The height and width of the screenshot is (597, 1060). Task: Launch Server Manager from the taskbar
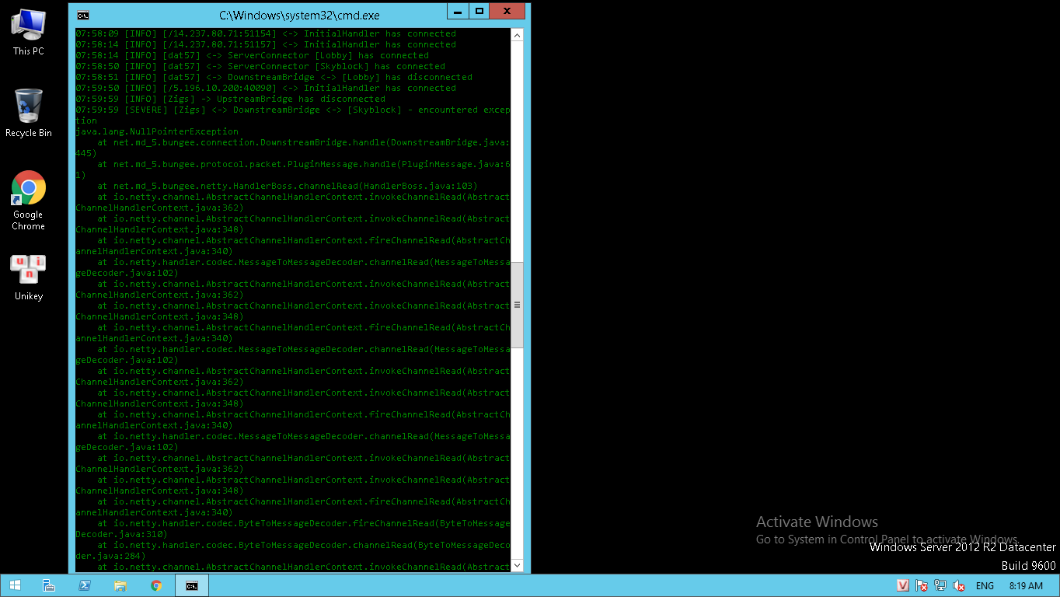click(49, 585)
